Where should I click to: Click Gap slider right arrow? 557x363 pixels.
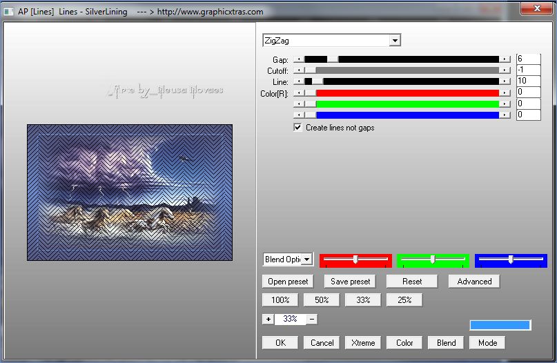(x=505, y=59)
